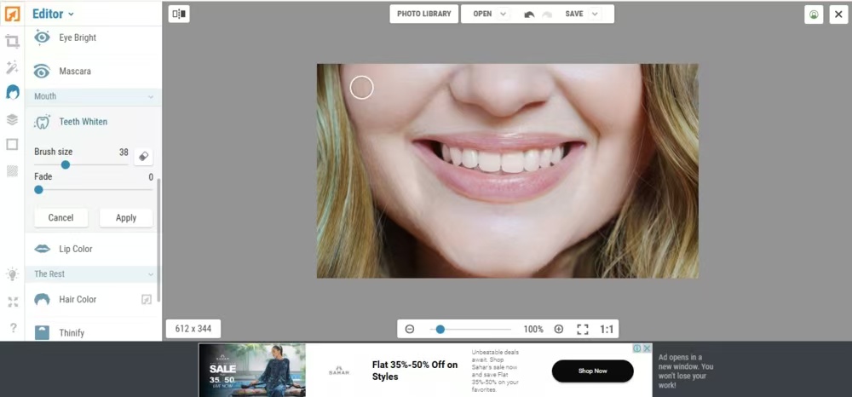Zoom out with the minus icon
Viewport: 852px width, 397px height.
pyautogui.click(x=410, y=329)
